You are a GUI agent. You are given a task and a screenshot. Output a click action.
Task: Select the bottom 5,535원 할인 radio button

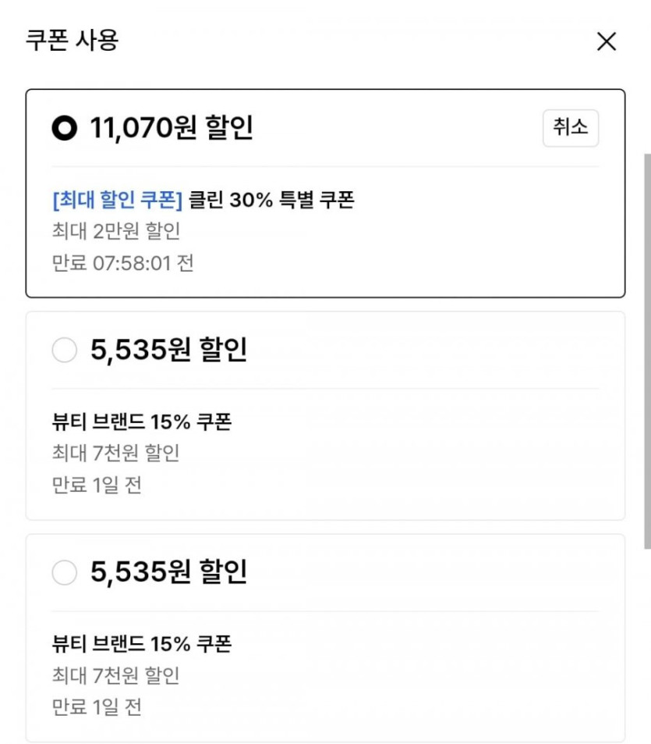[65, 573]
